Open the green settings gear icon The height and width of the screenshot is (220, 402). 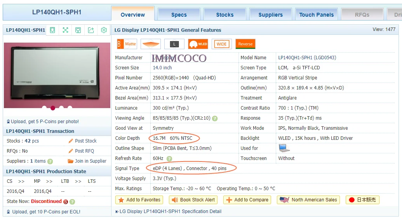104,30
